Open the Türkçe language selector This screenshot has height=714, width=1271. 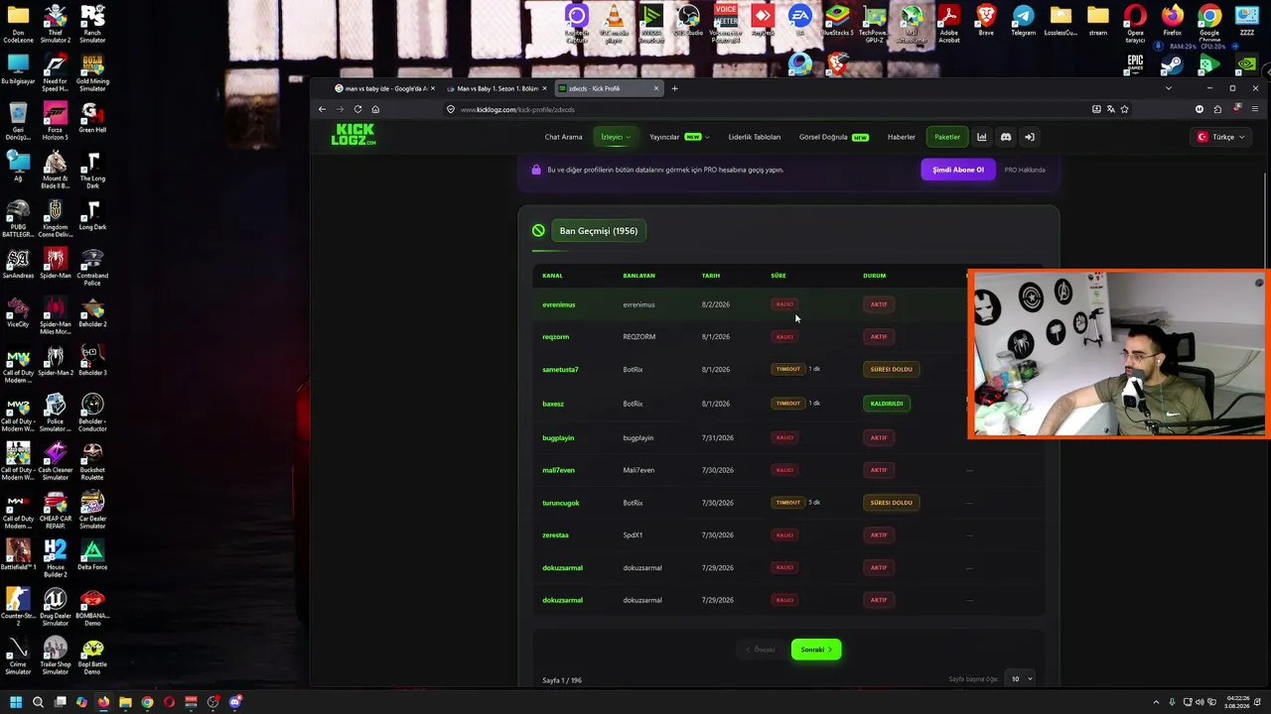click(x=1220, y=137)
